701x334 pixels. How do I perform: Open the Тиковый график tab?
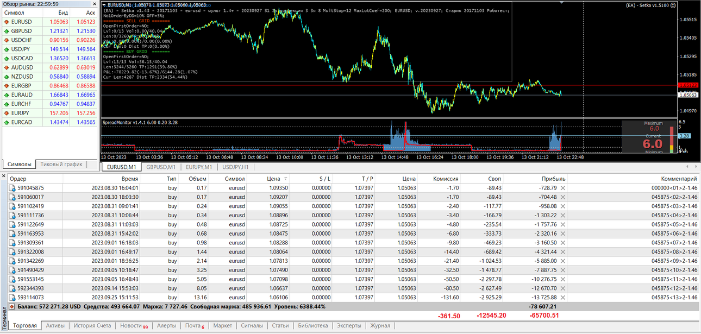pos(61,164)
